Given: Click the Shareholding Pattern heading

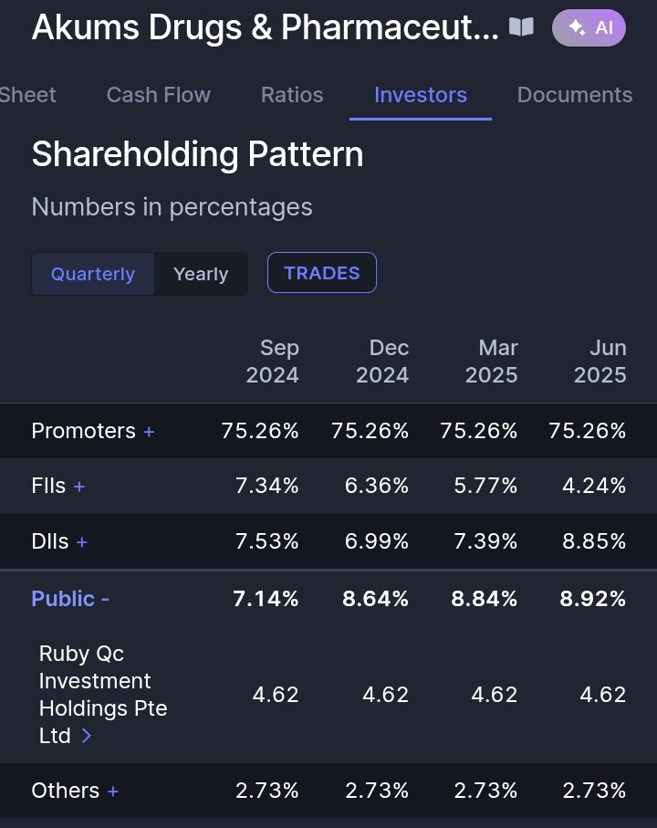Looking at the screenshot, I should (197, 154).
